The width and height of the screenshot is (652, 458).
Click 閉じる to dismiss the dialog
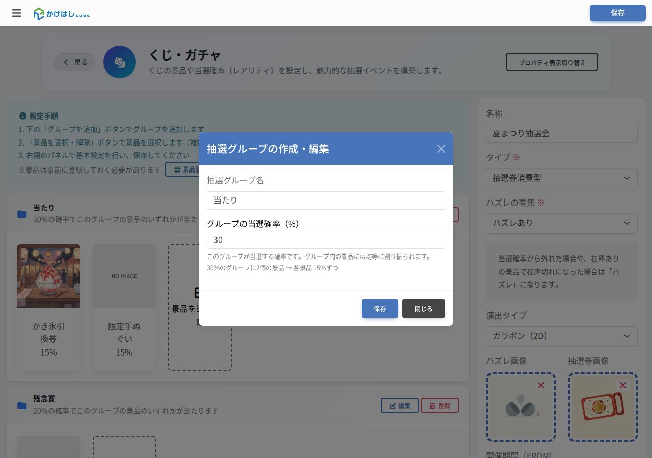424,308
